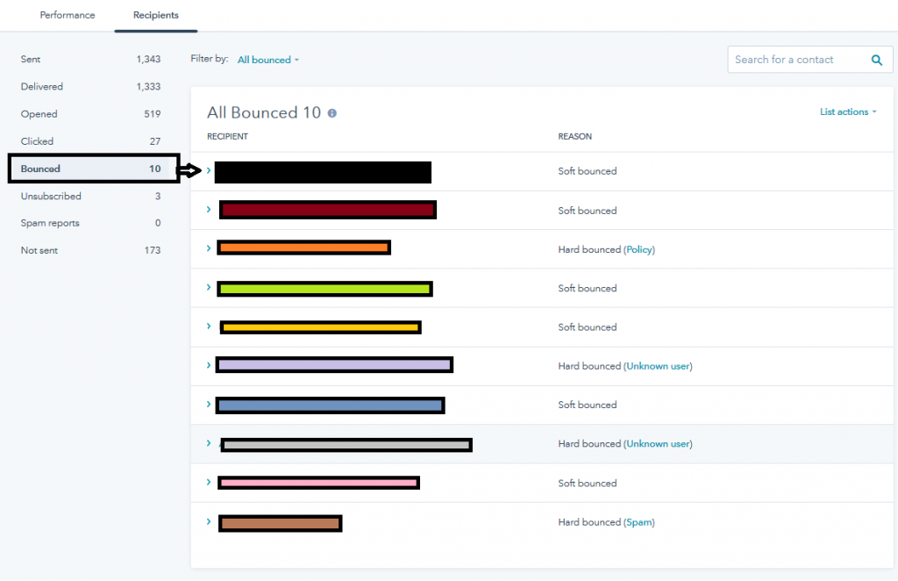Show Opened recipients list
The image size is (898, 581).
point(90,114)
